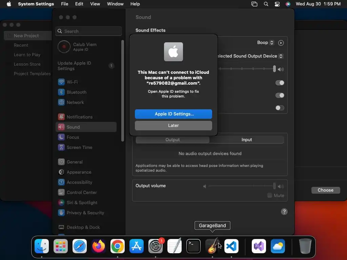Viewport: 347px width, 260px height.
Task: Select New Project in GarageBand window
Action: [28, 36]
